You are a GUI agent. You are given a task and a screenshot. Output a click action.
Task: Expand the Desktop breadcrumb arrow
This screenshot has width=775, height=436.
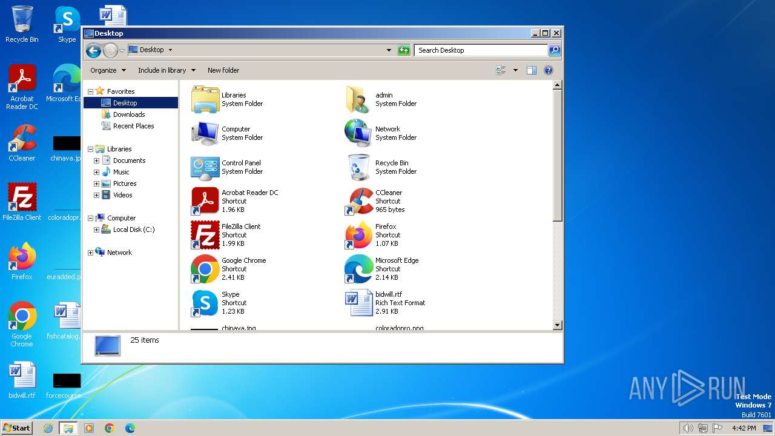tap(170, 50)
